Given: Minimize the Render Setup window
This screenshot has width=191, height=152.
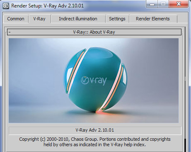Looking at the screenshot, I should click(152, 4).
